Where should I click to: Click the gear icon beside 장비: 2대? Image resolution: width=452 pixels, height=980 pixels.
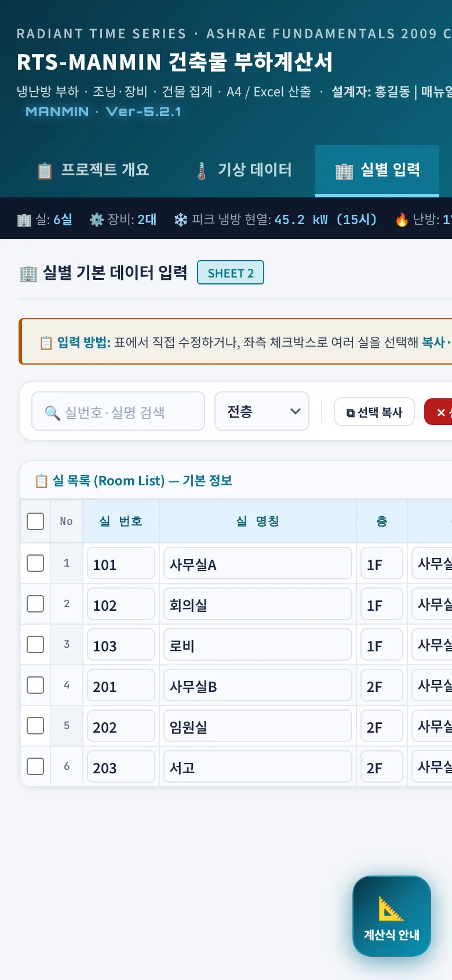click(x=96, y=219)
